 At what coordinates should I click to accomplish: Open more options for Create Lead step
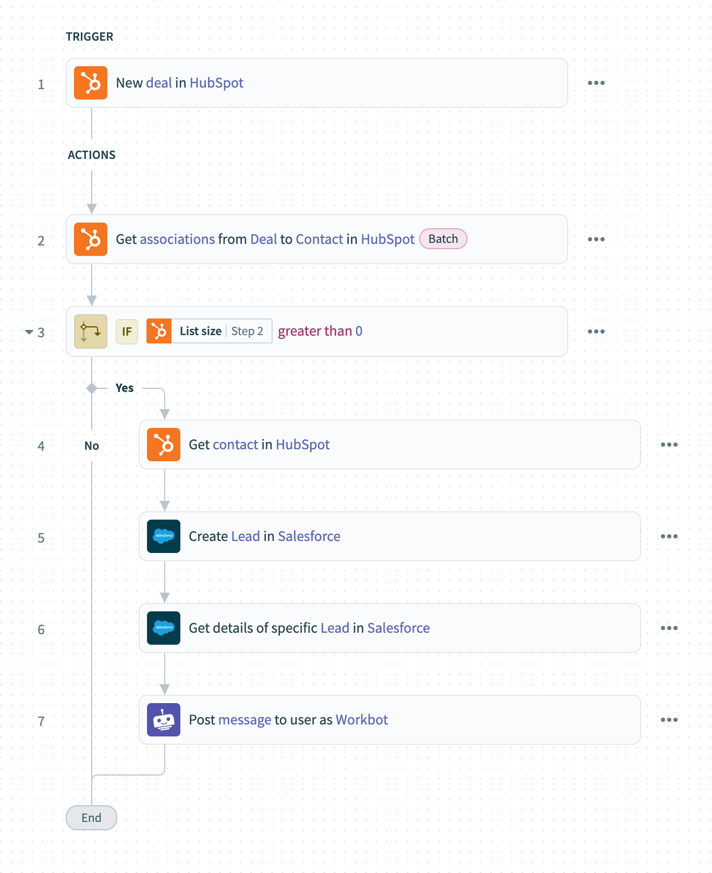click(669, 536)
